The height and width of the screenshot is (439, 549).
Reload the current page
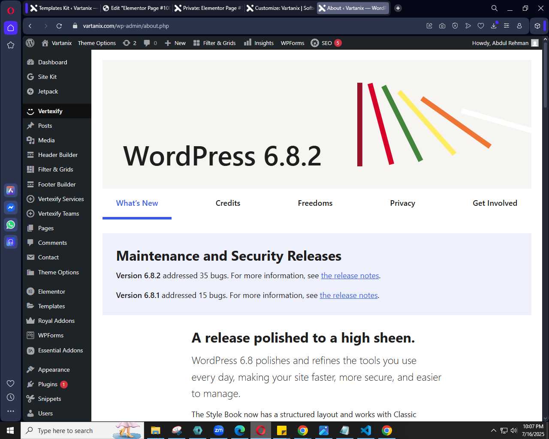point(59,26)
